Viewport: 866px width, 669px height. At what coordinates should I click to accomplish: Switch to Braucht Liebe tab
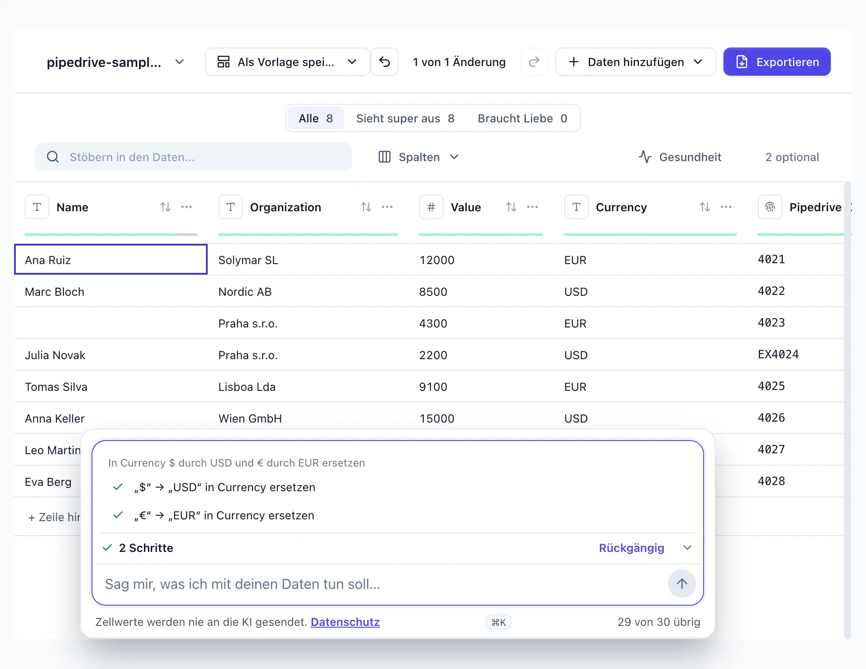pos(522,118)
